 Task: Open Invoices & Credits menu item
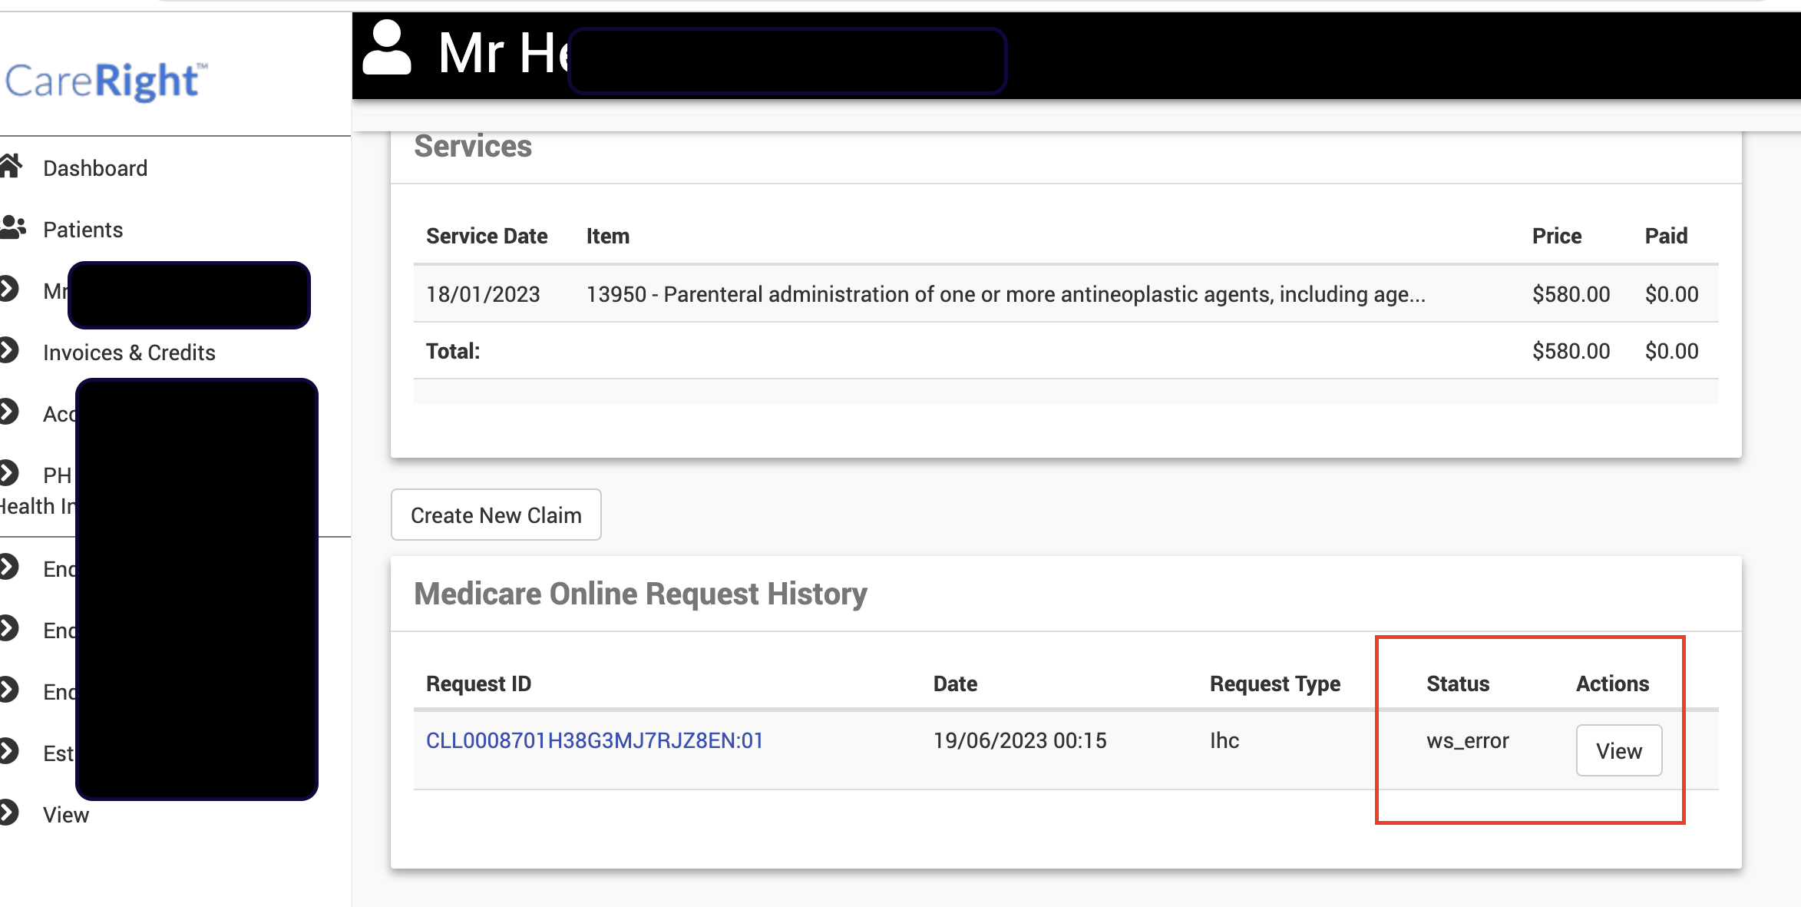click(129, 353)
